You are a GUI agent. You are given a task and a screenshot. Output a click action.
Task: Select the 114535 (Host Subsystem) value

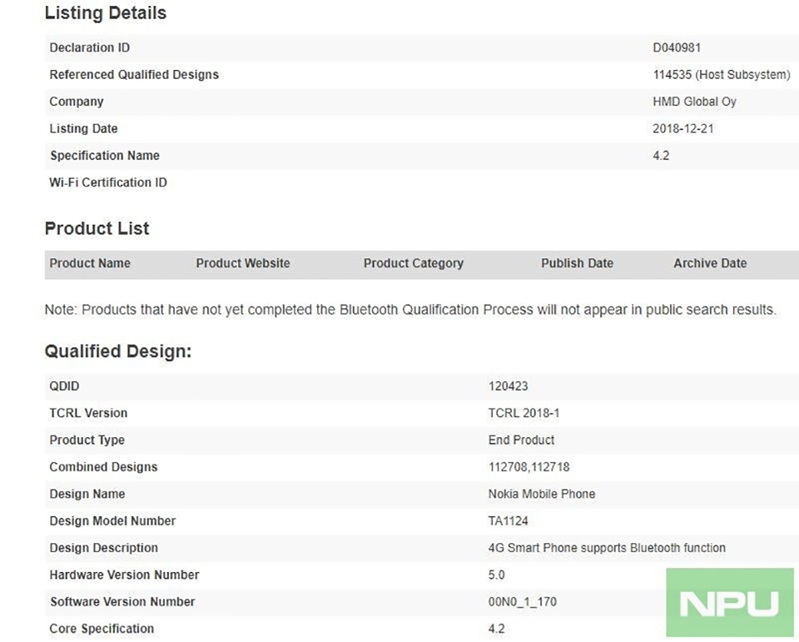(x=722, y=74)
